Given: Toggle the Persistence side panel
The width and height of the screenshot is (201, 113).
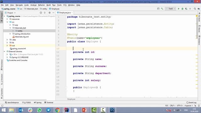Looking at the screenshot, I should pos(2,65).
